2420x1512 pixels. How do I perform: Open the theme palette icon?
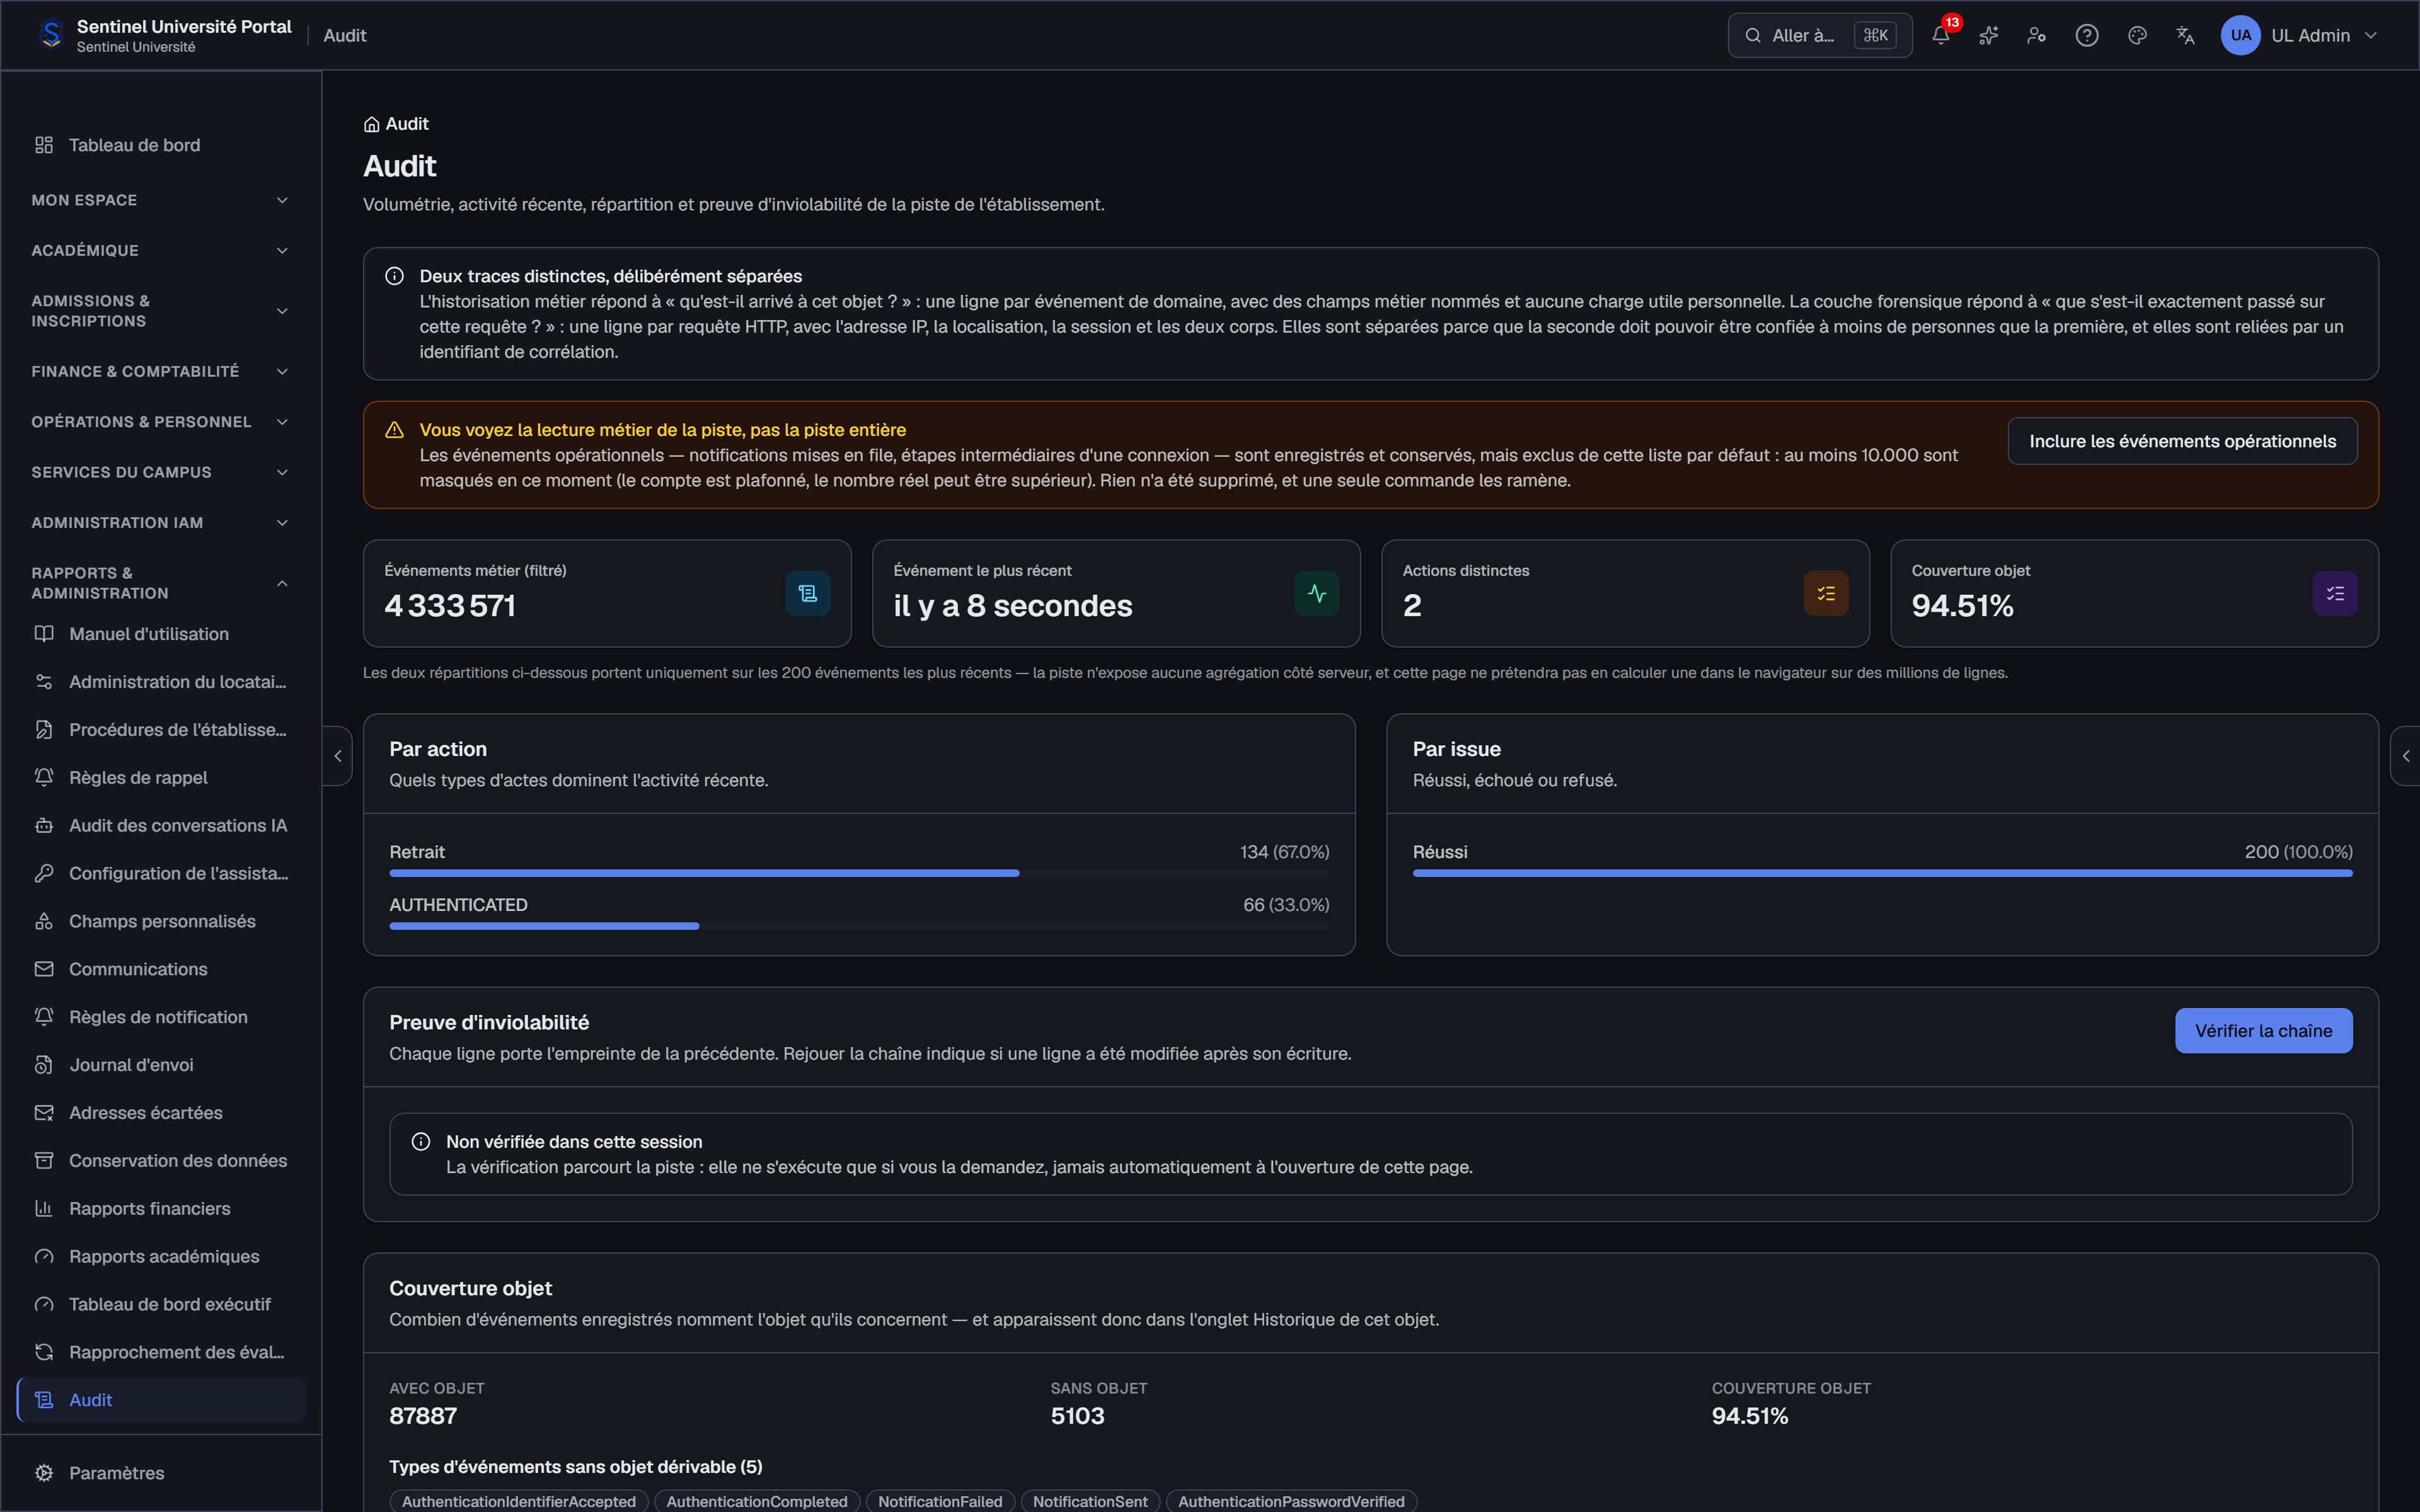click(x=2137, y=35)
